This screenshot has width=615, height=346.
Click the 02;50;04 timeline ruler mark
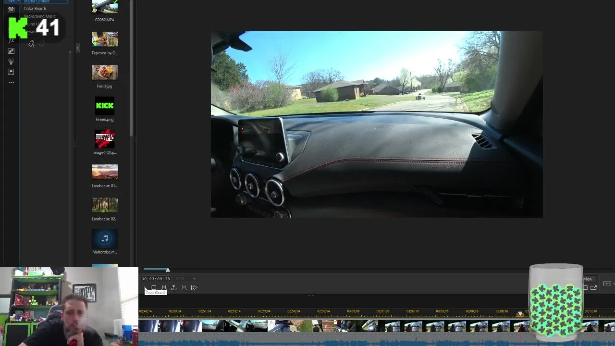pos(175,311)
